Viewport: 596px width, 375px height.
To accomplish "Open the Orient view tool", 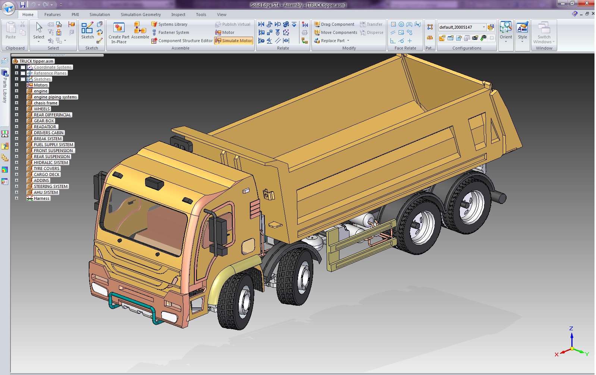I will point(506,32).
